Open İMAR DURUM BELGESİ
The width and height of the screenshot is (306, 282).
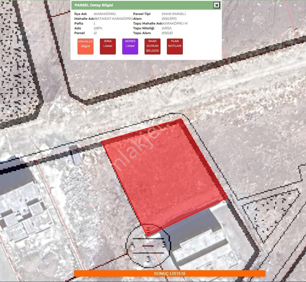pos(153,47)
